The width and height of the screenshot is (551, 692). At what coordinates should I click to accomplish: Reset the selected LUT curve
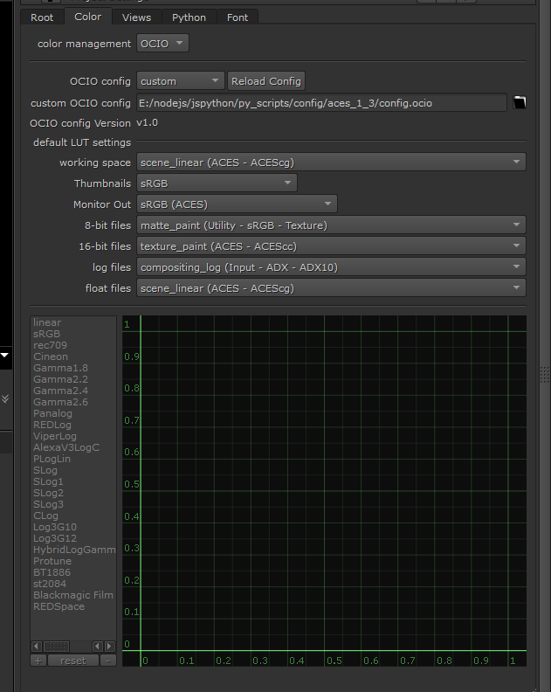click(72, 661)
